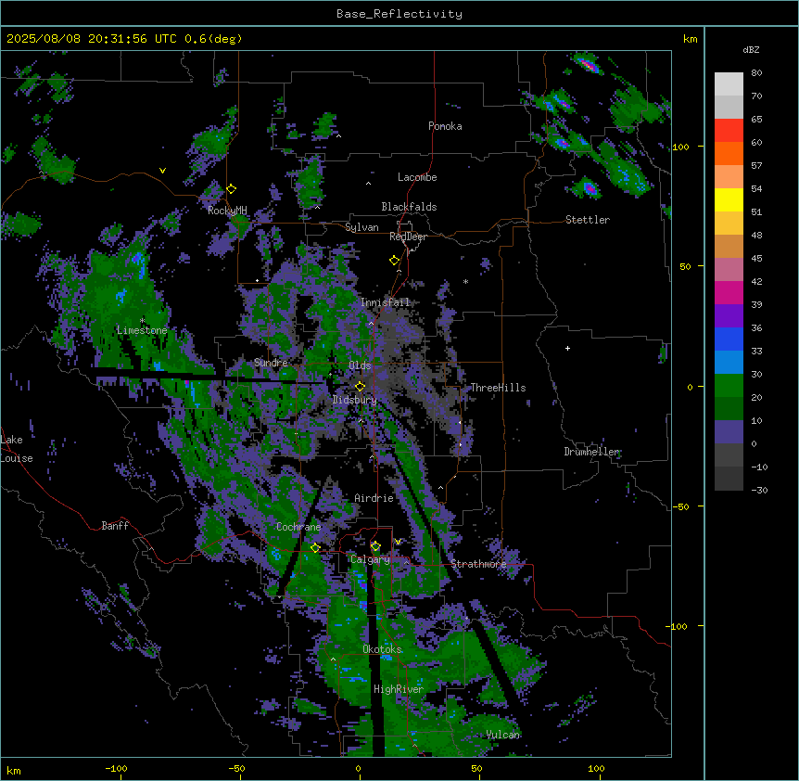Image resolution: width=799 pixels, height=781 pixels.
Task: Click the HighRiver town label
Action: tap(399, 689)
